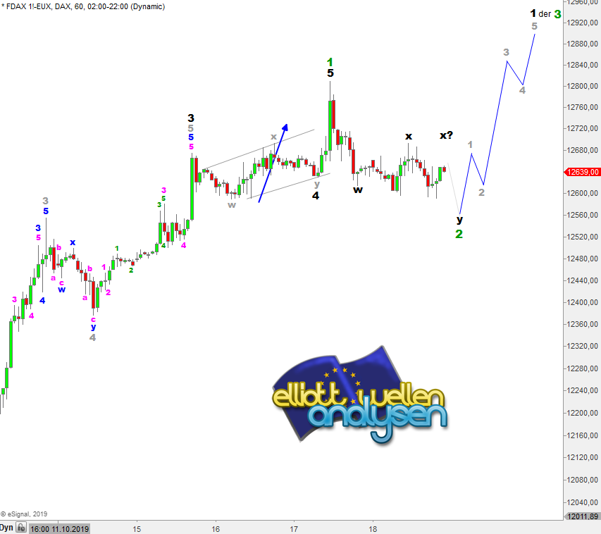Click the date 15 on the time axis

(x=137, y=528)
